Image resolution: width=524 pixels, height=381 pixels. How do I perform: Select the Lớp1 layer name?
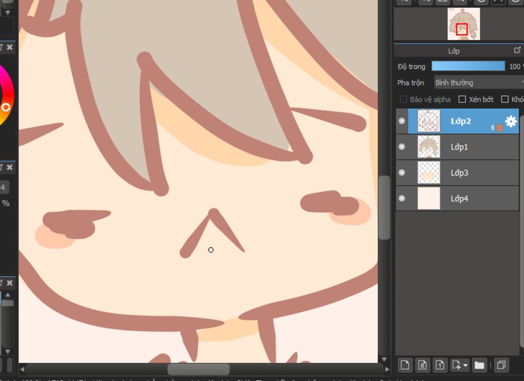(459, 147)
